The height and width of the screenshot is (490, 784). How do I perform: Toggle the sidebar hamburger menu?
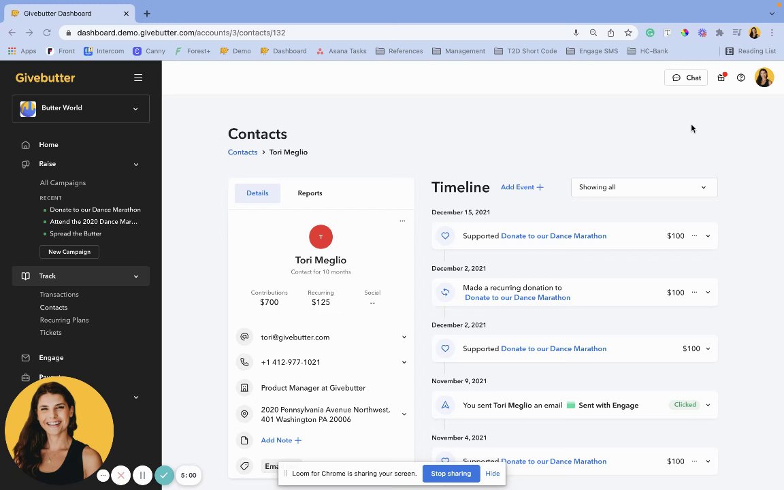pos(138,78)
